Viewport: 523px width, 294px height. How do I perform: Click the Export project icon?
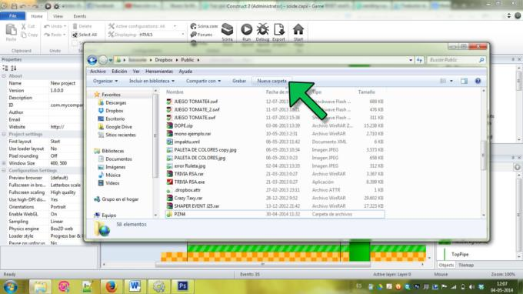pos(278,32)
